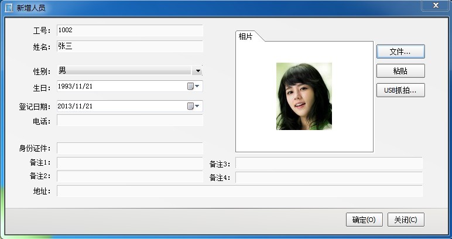Image resolution: width=452 pixels, height=239 pixels.
Task: Open the 性别 dropdown arrow
Action: 198,71
